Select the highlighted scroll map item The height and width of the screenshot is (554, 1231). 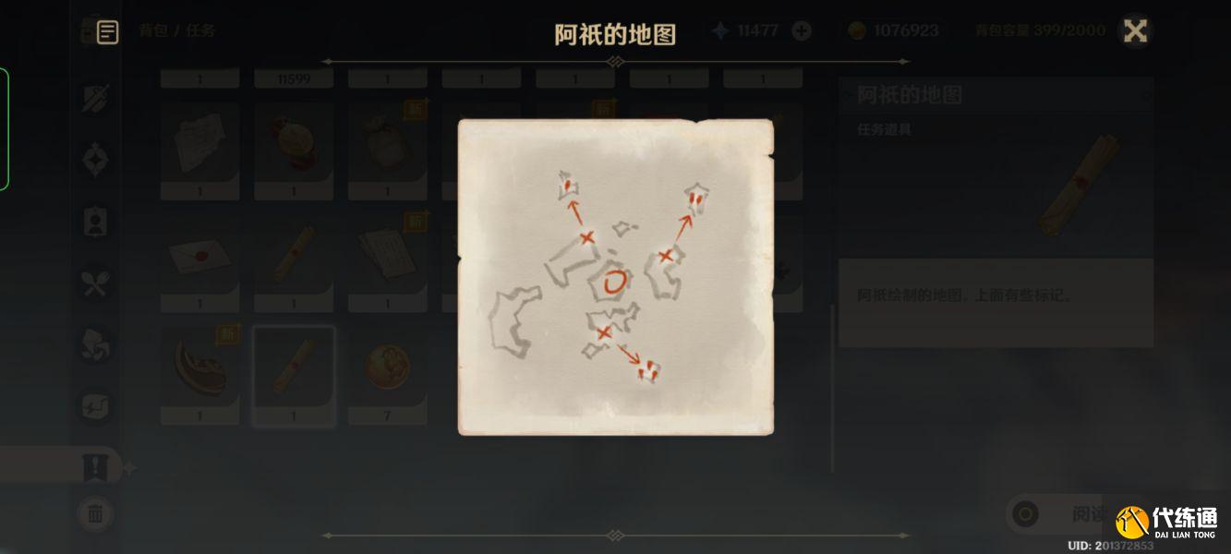[294, 375]
